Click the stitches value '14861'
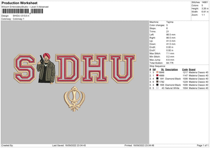The image size is (210, 148). [x=205, y=2]
